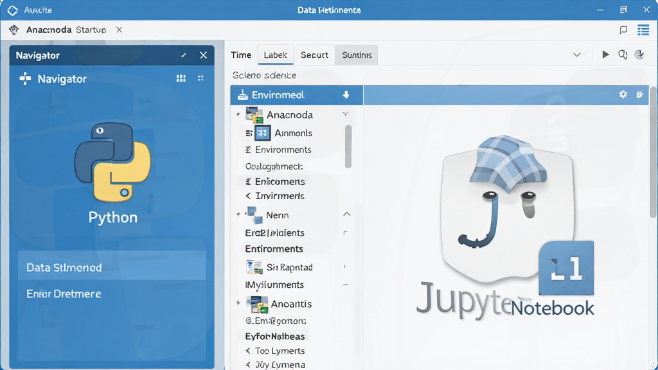Close the Anacnoda Startup tab
658x370 pixels.
(x=119, y=30)
